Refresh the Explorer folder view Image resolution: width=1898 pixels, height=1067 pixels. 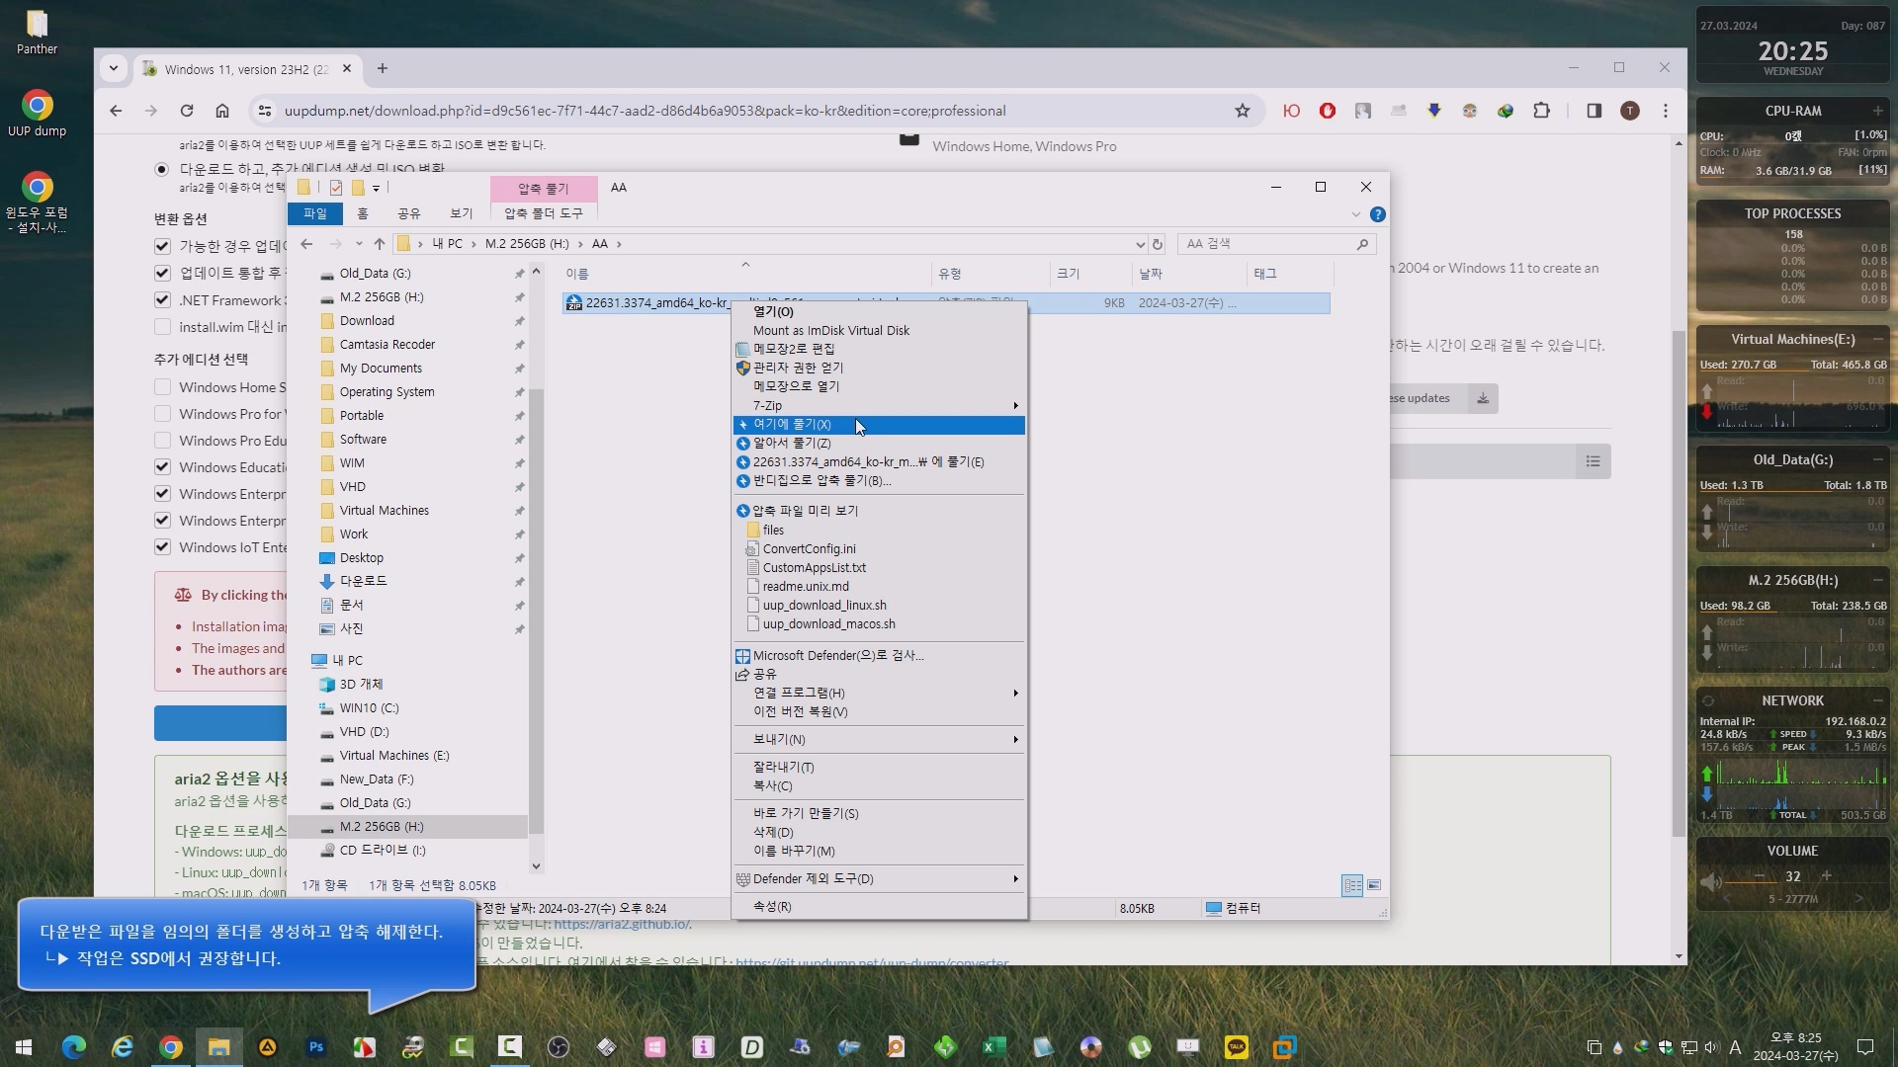coord(1158,244)
